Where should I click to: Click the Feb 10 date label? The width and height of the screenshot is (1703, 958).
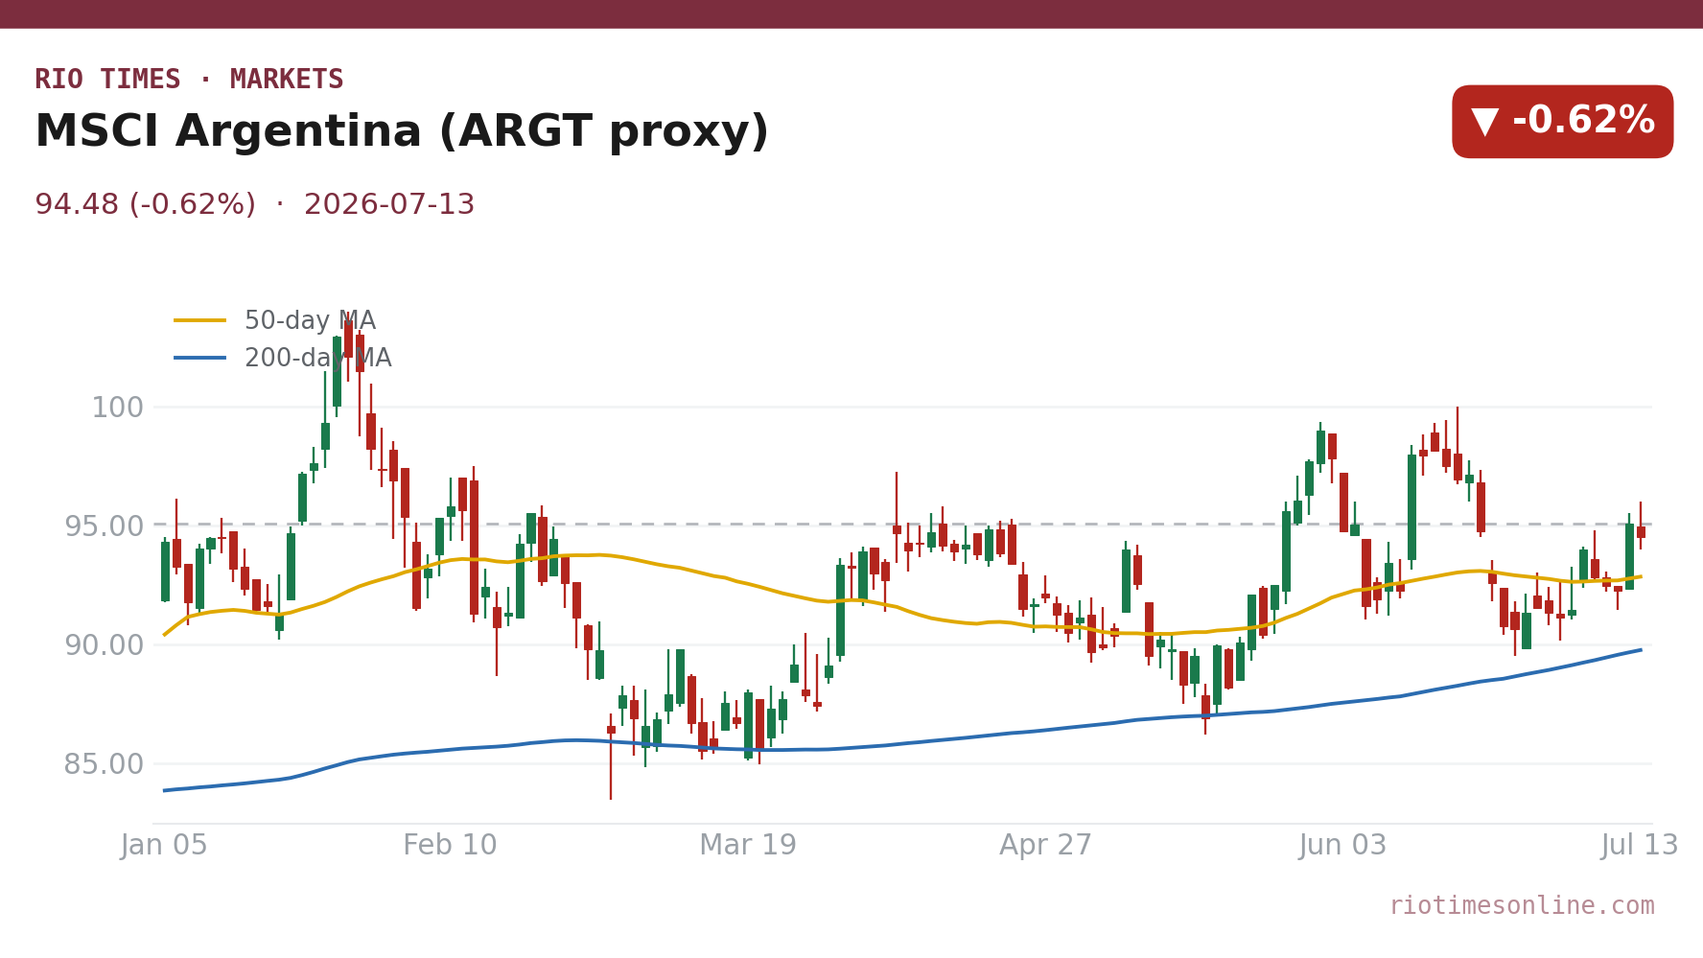tap(451, 846)
